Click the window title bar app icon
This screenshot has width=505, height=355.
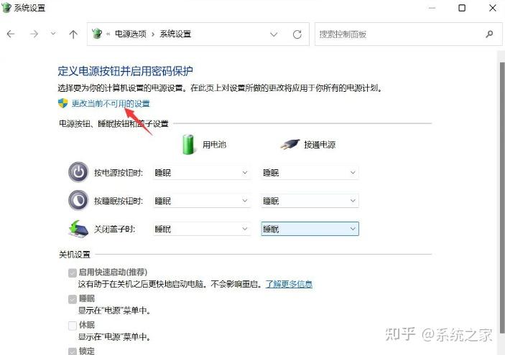pyautogui.click(x=6, y=8)
